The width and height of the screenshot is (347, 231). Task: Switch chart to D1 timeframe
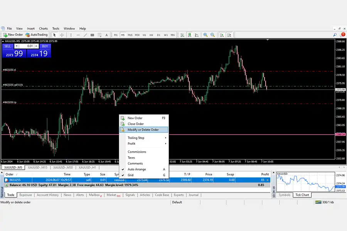(x=158, y=35)
